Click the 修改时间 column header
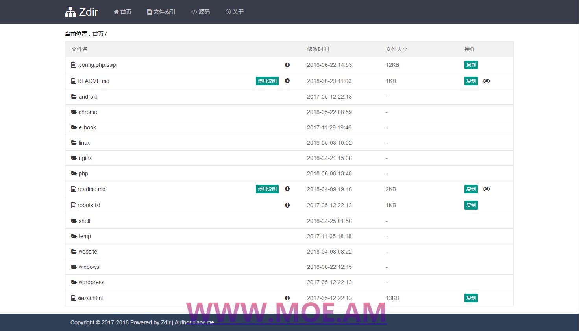Viewport: 579px width, 331px height. click(x=318, y=49)
